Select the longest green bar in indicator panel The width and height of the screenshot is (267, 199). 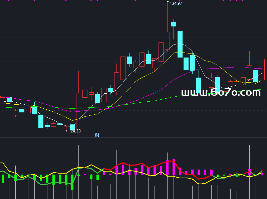click(x=72, y=182)
